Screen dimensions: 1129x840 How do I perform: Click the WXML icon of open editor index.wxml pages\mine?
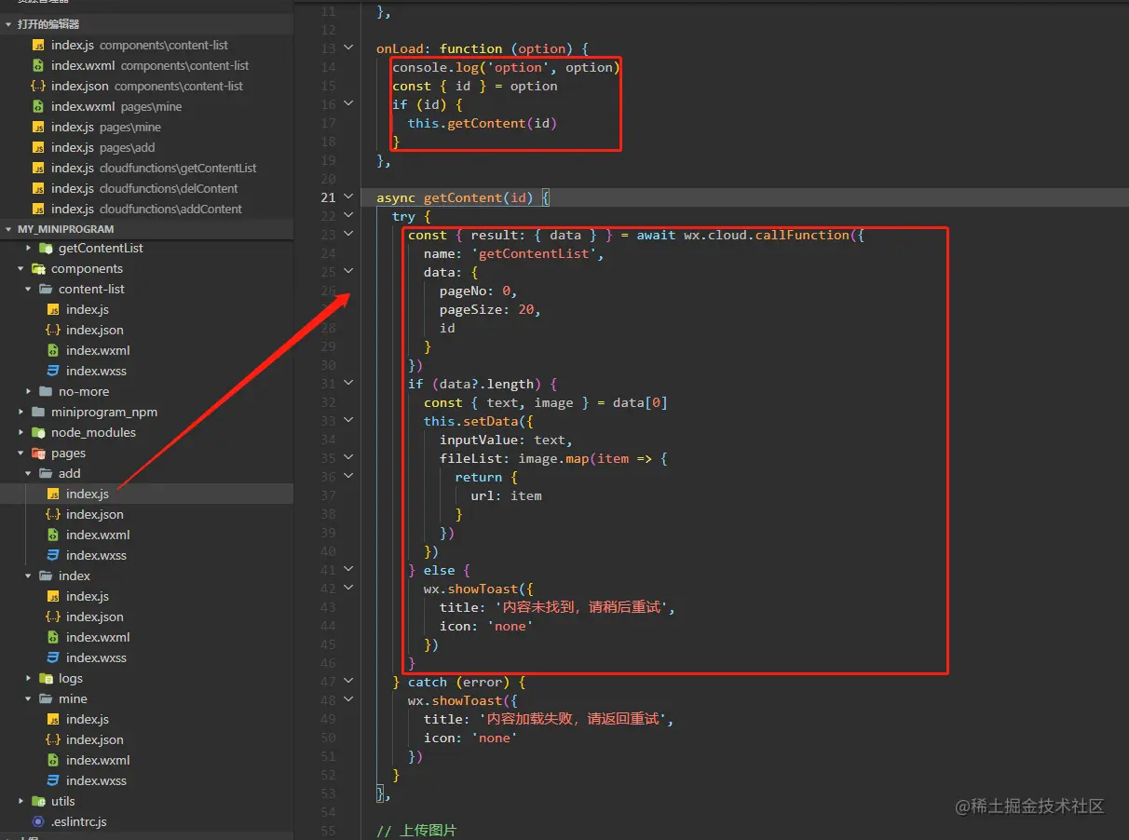(x=38, y=106)
